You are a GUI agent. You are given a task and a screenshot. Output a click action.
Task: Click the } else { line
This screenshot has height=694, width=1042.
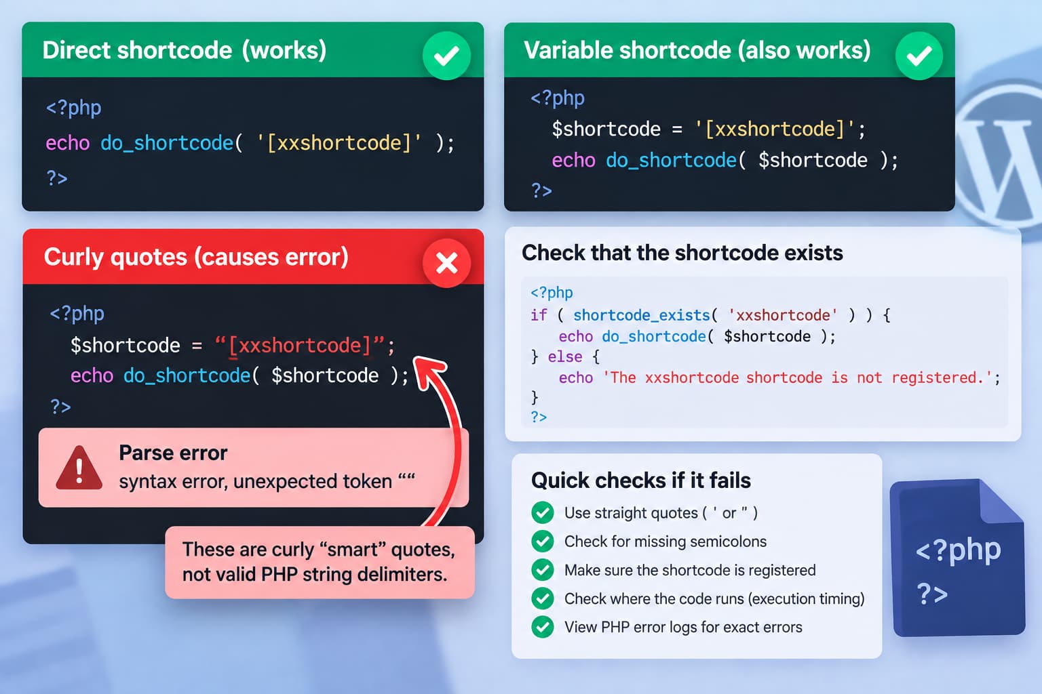(565, 356)
